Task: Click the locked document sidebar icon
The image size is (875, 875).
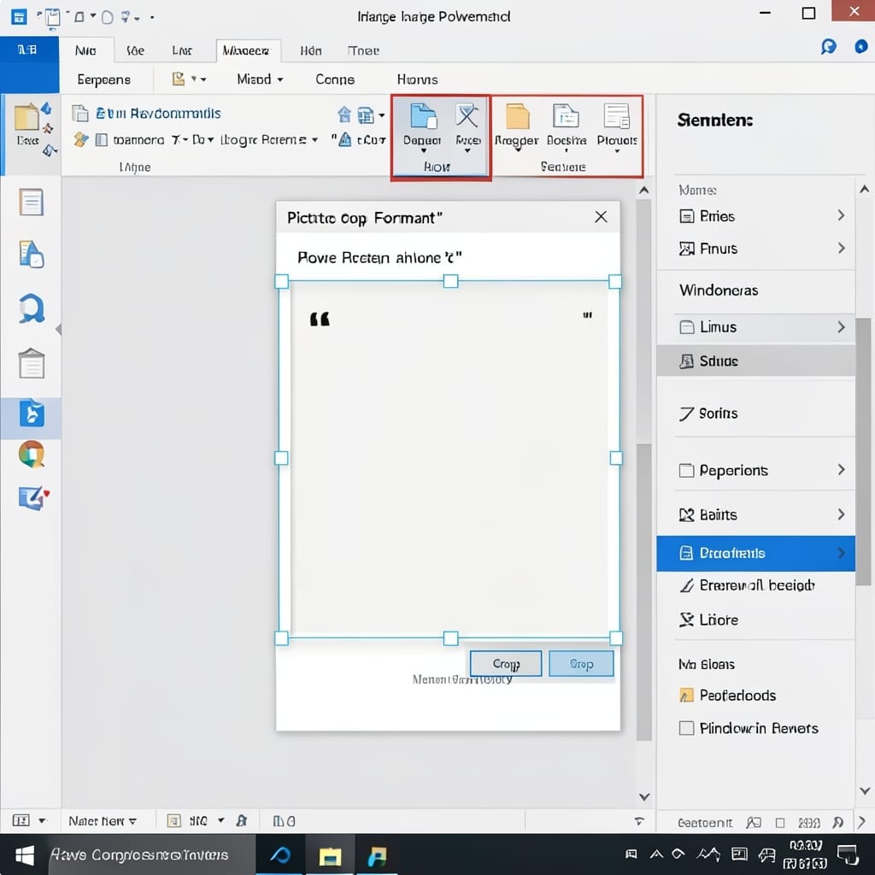Action: (x=32, y=255)
